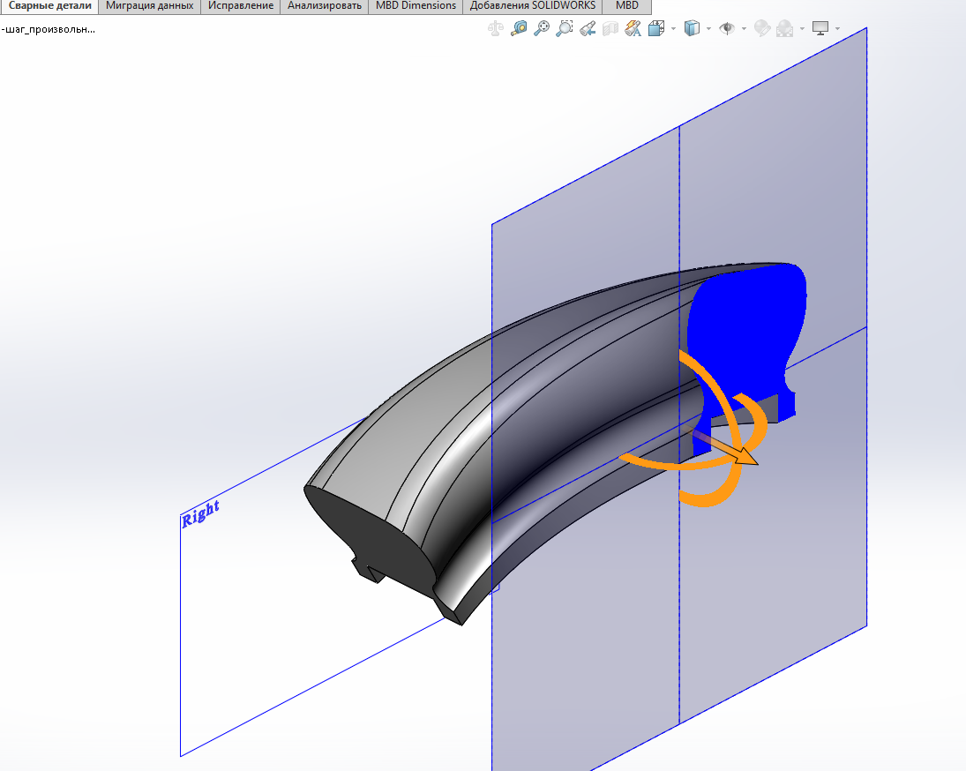Image resolution: width=966 pixels, height=771 pixels.
Task: Toggle the Section View icon
Action: 610,28
